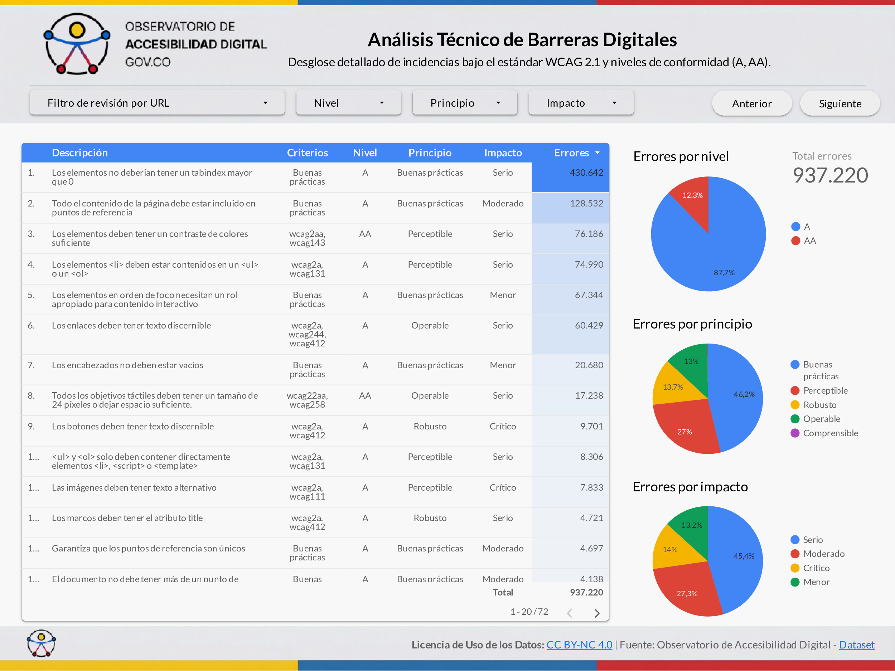Click the red AA legend dot in Errores por nivel
The height and width of the screenshot is (671, 895).
(x=795, y=240)
